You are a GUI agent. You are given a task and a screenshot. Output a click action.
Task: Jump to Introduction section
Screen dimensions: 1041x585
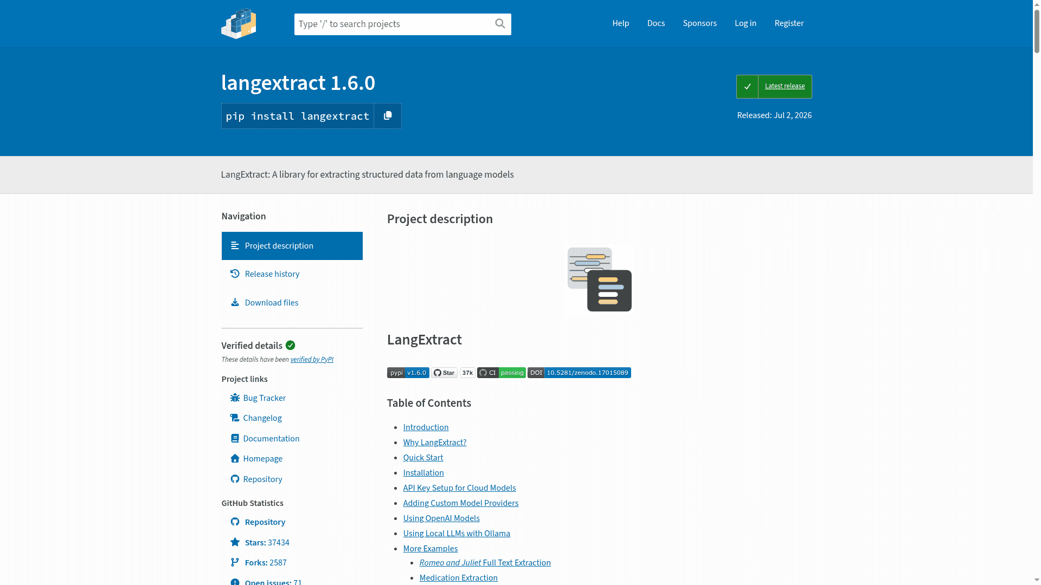tap(426, 427)
